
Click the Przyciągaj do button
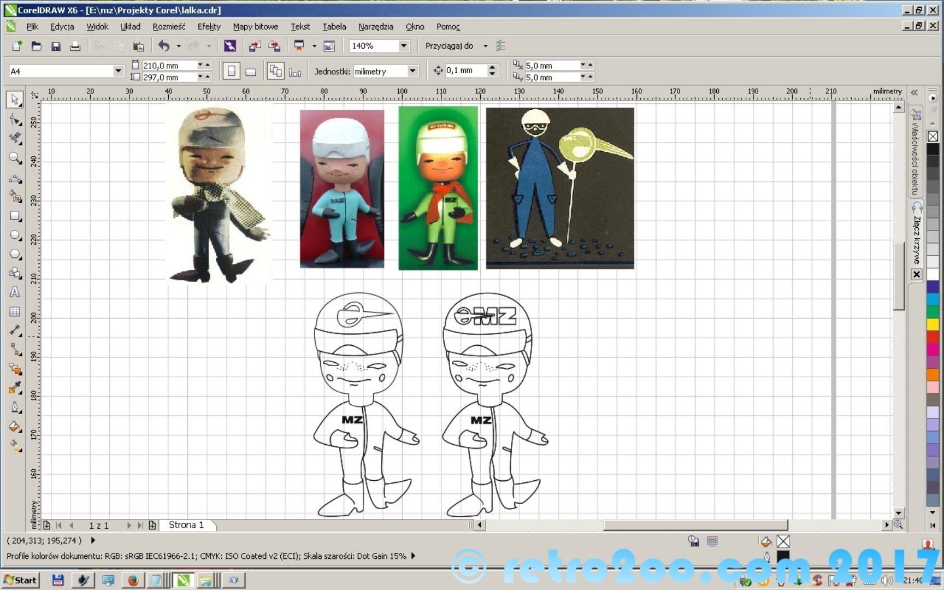click(x=449, y=46)
